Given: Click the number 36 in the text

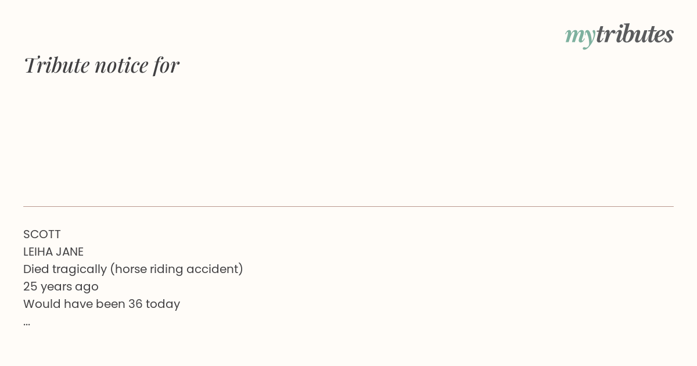Looking at the screenshot, I should pyautogui.click(x=135, y=304).
